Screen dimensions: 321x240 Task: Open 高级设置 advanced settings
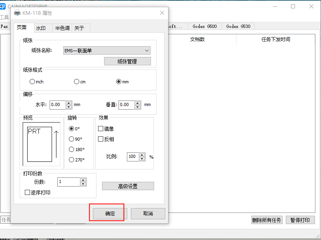pyautogui.click(x=128, y=186)
